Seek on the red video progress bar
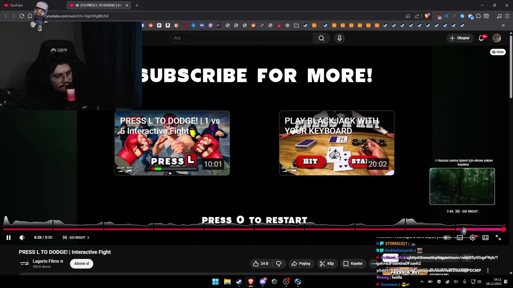Screen dimensions: 513x288 [x=253, y=229]
